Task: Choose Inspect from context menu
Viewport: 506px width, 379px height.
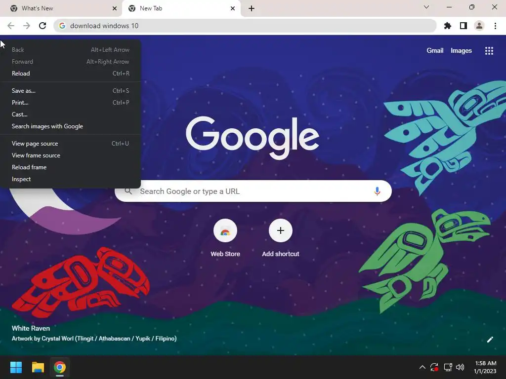Action: (70, 179)
